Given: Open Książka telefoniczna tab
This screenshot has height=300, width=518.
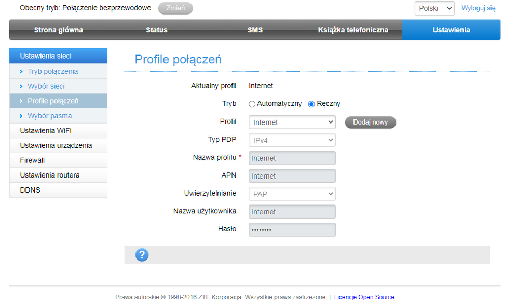Looking at the screenshot, I should 353,30.
